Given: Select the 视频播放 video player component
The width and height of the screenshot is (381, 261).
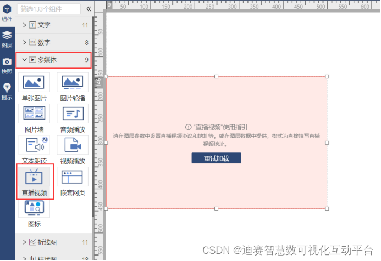Looking at the screenshot, I should tap(73, 150).
